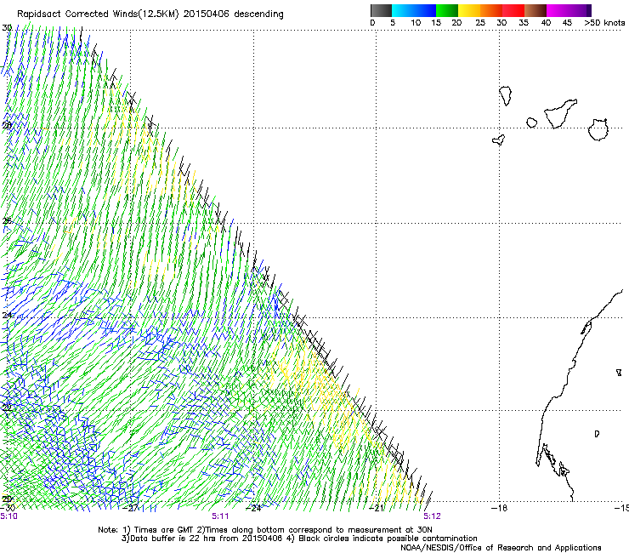Pick the orange 25-30 knots legend swatch

pyautogui.click(x=491, y=10)
